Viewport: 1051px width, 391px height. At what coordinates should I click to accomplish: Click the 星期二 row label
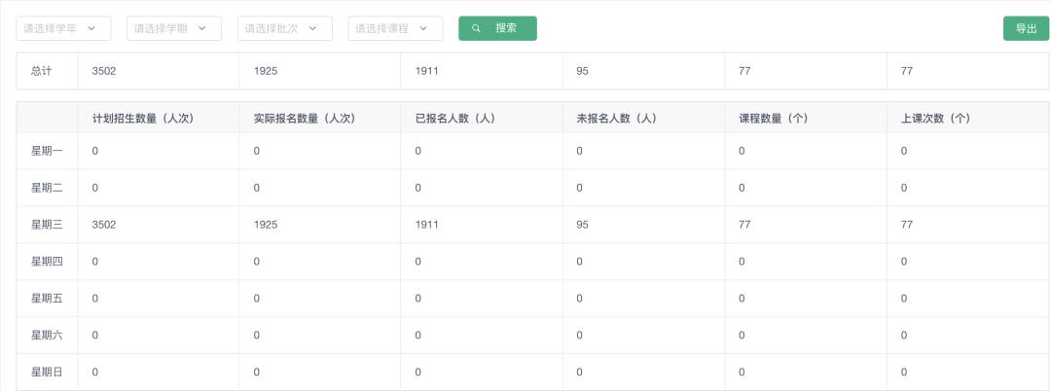point(47,188)
